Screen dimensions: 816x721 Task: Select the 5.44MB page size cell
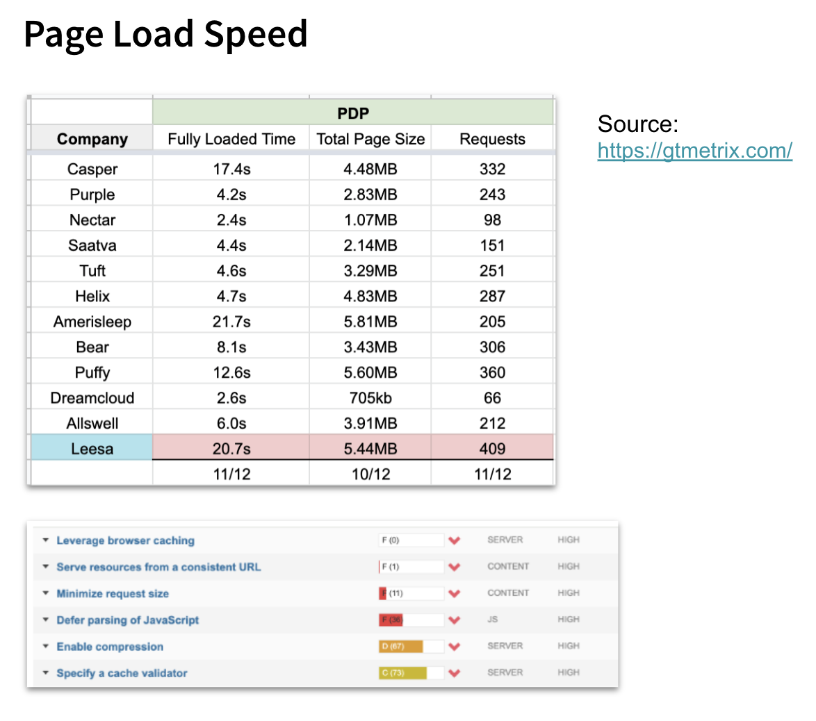pyautogui.click(x=370, y=449)
